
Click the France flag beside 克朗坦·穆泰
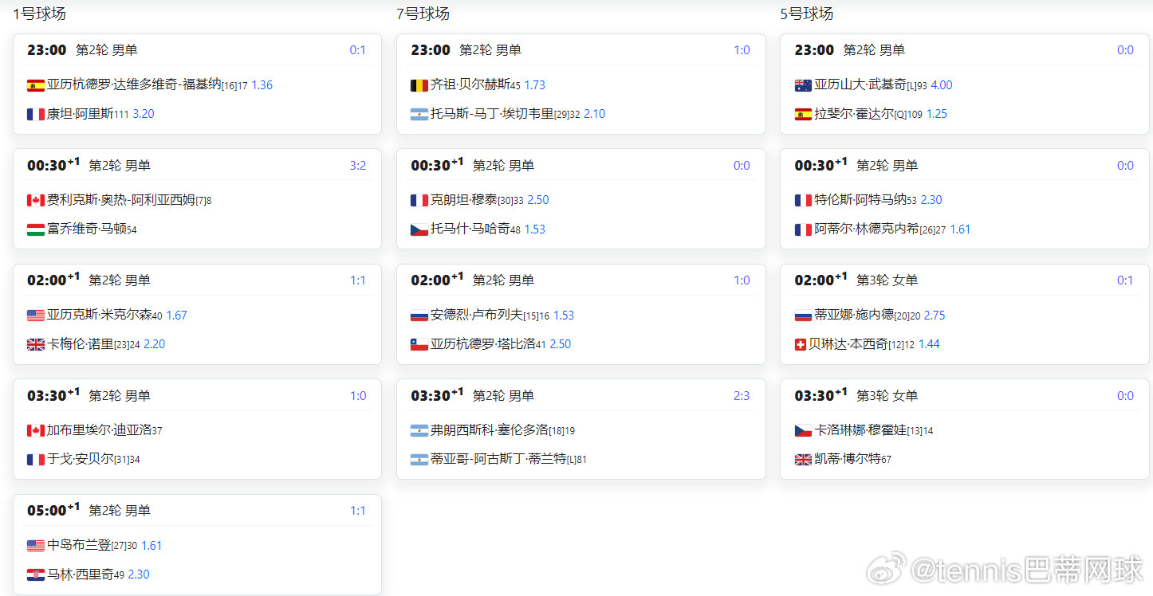[419, 201]
